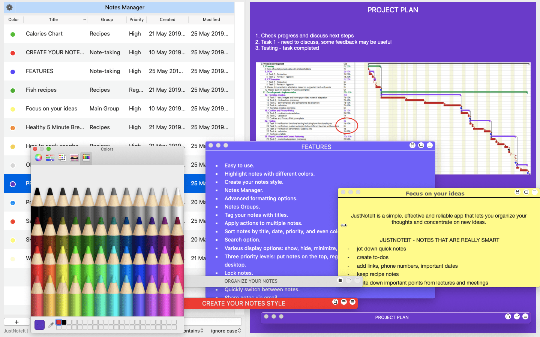This screenshot has width=540, height=337.
Task: Open the Color Wheel view in Colors panel
Action: tap(38, 158)
